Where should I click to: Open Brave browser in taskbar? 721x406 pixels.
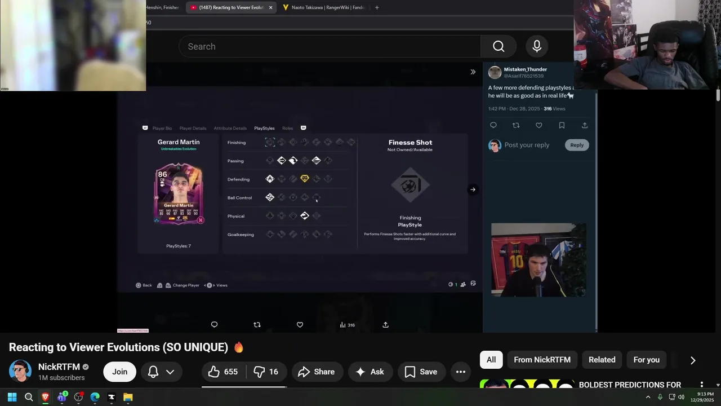coord(45,397)
